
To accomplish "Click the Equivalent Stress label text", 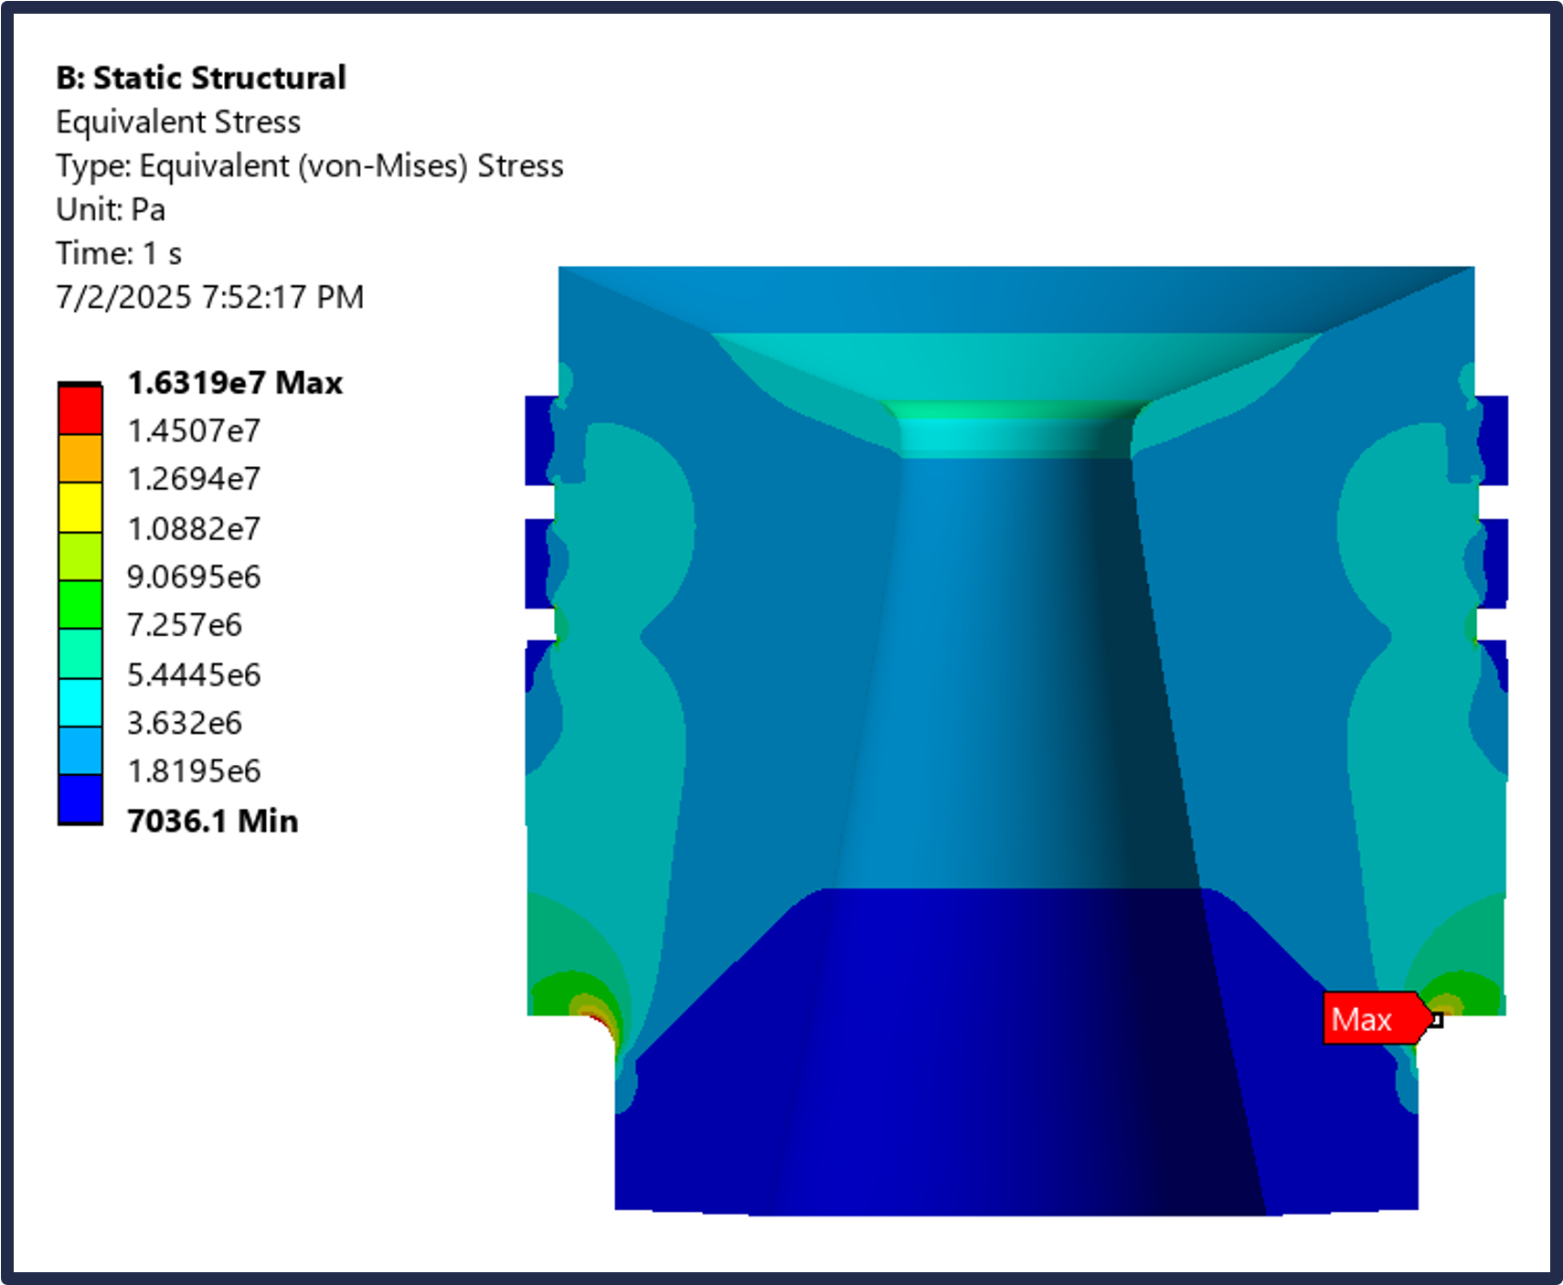I will pyautogui.click(x=178, y=122).
